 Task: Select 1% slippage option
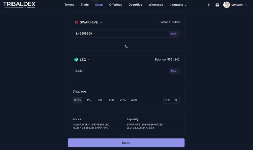pos(89,100)
